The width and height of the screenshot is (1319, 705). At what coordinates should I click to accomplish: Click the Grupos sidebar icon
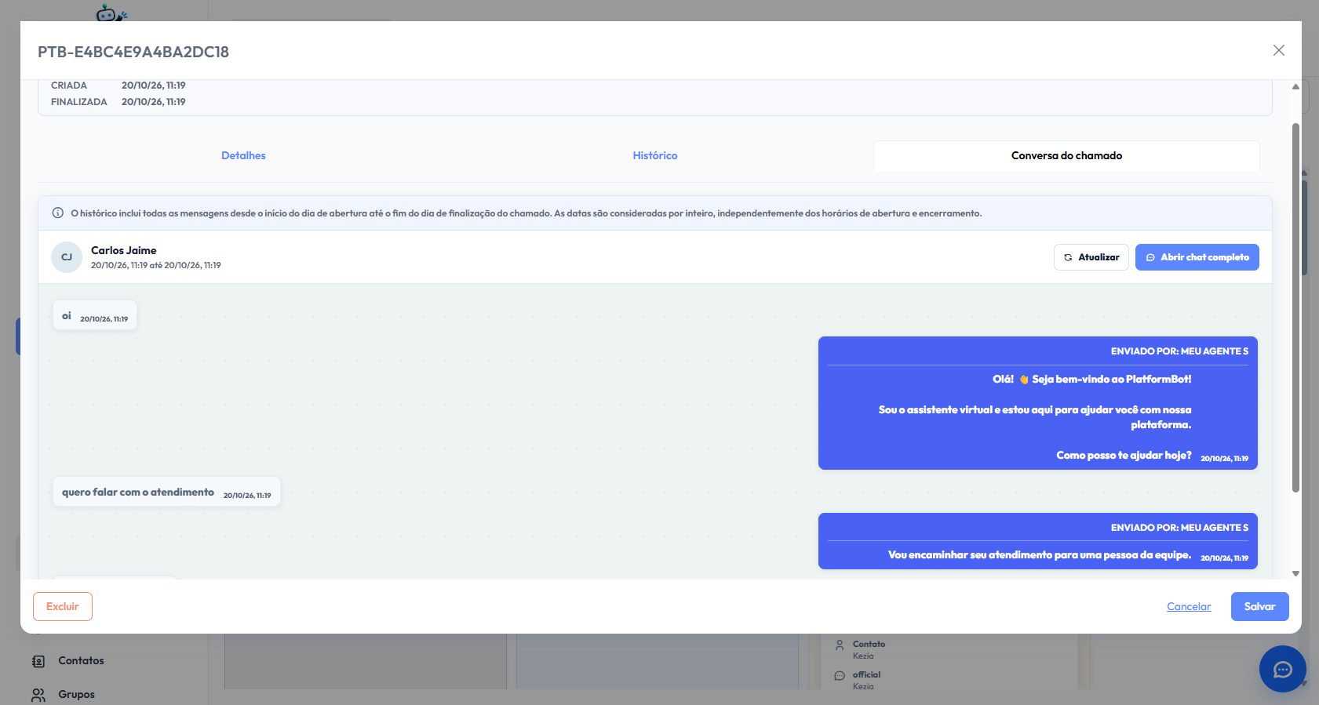click(38, 695)
